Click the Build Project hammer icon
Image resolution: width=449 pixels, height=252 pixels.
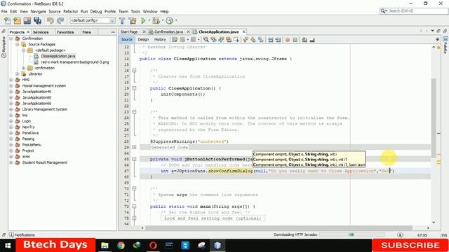pos(122,20)
